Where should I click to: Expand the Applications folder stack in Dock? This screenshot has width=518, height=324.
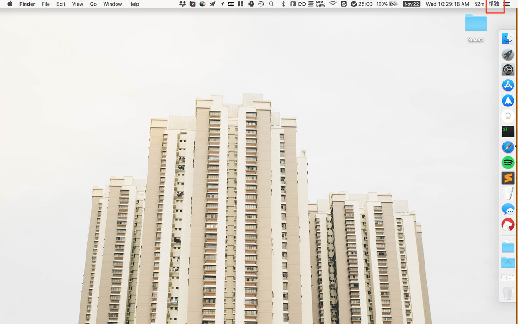pos(508,262)
